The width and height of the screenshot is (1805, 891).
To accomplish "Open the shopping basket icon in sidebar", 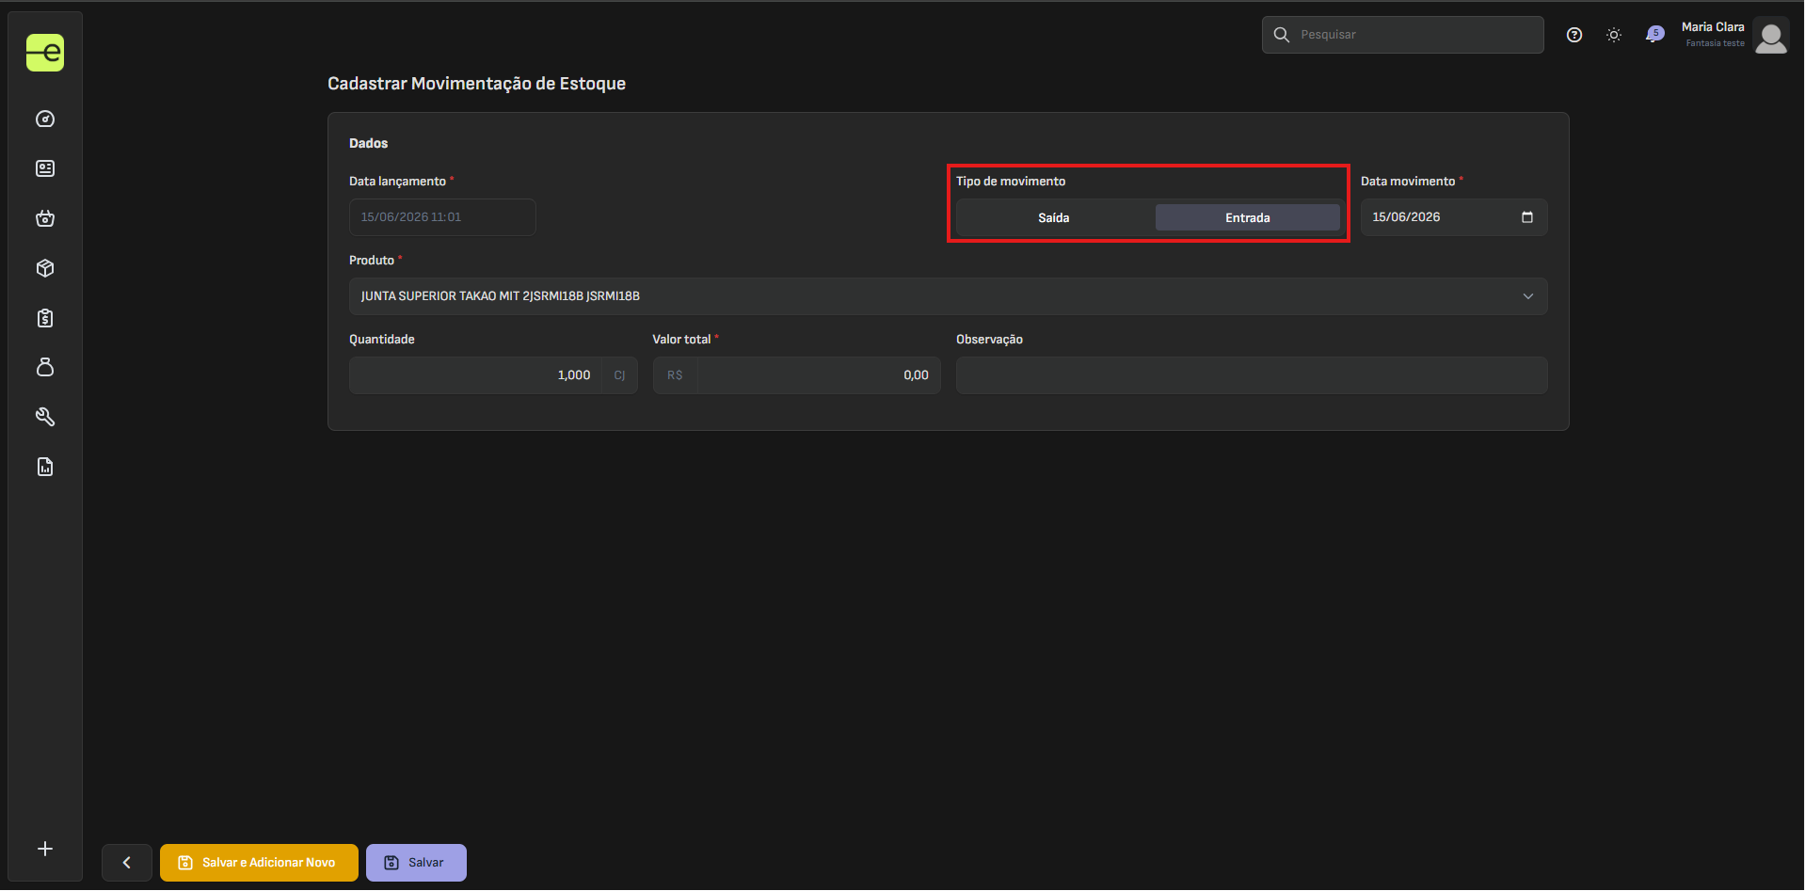I will click(45, 218).
